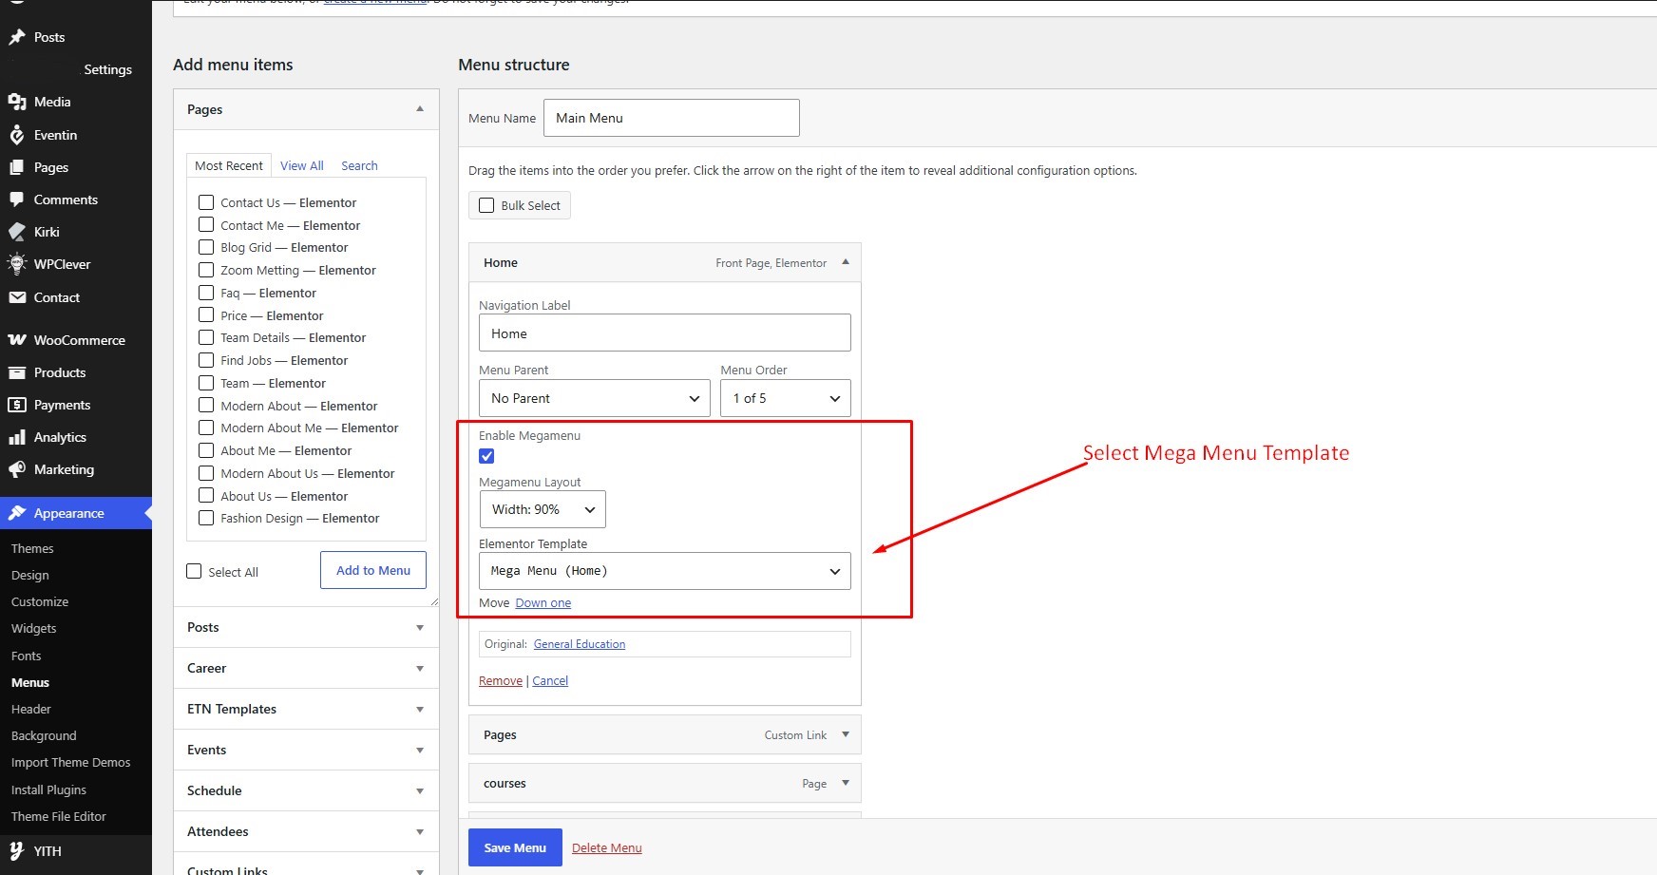The image size is (1657, 875).
Task: Click the Pages icon in admin sidebar
Action: 17,167
